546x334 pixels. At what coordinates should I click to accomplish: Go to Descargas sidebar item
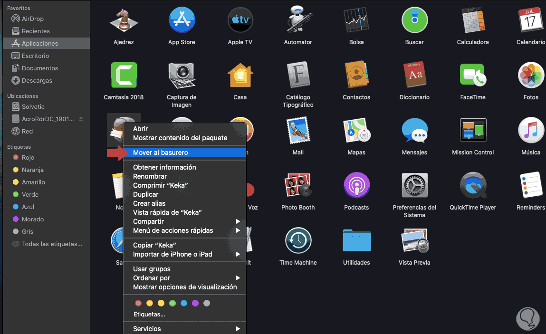[46, 80]
